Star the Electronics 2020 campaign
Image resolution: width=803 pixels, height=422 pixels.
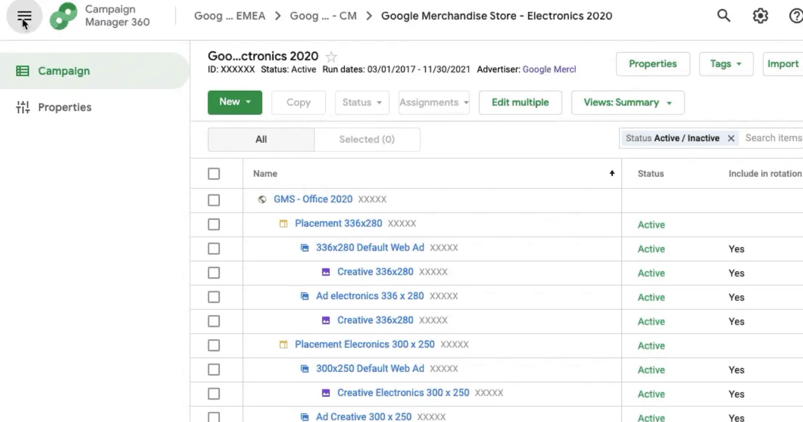[x=331, y=56]
